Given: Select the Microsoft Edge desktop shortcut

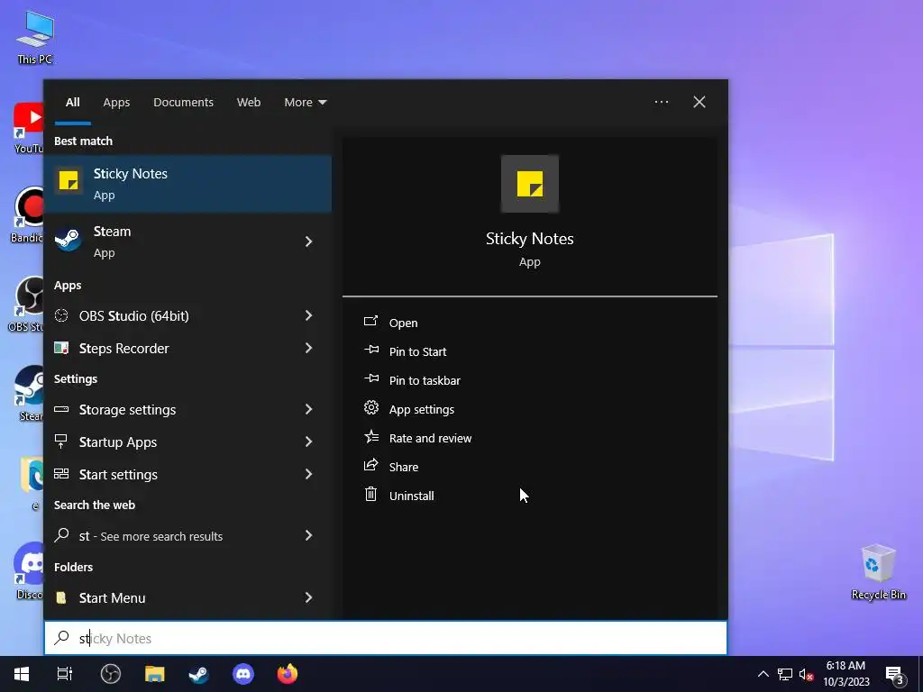Looking at the screenshot, I should pyautogui.click(x=32, y=483).
